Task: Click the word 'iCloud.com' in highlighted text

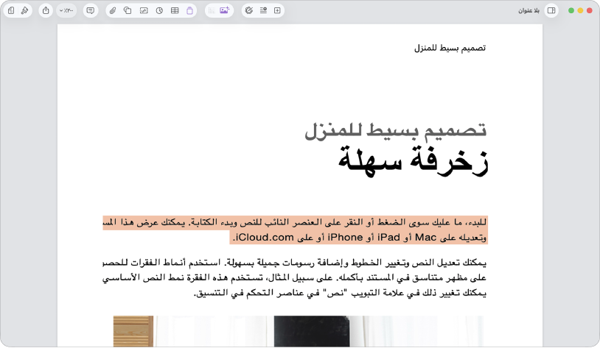Action: pyautogui.click(x=264, y=238)
